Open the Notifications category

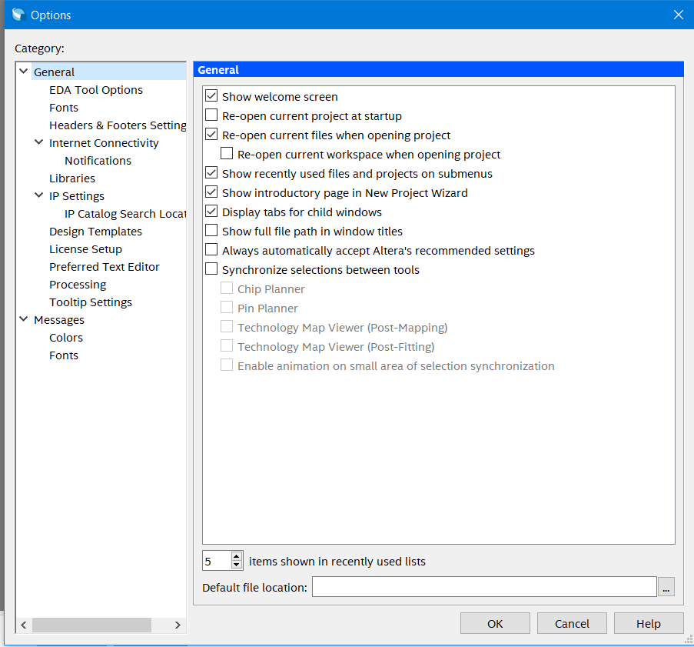click(98, 161)
